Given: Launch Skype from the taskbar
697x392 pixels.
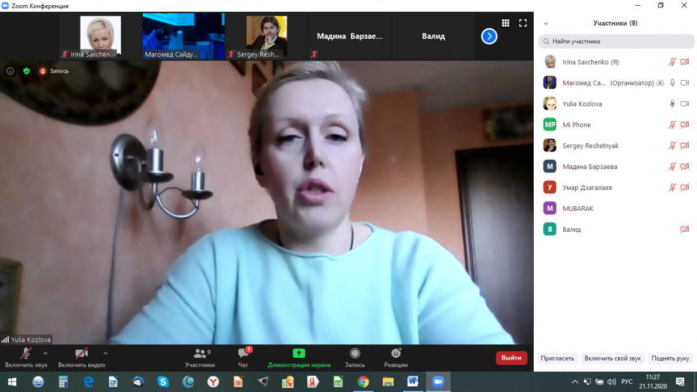Looking at the screenshot, I should (x=163, y=382).
